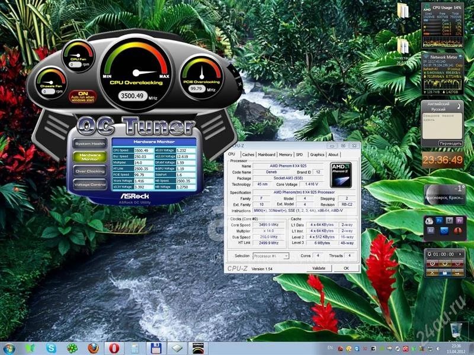Open the Graphics tab in CPU-Z
This screenshot has height=355, width=474.
tap(317, 154)
